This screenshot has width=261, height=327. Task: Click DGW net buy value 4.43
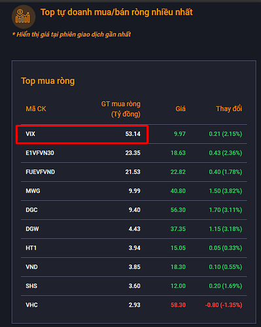point(135,229)
